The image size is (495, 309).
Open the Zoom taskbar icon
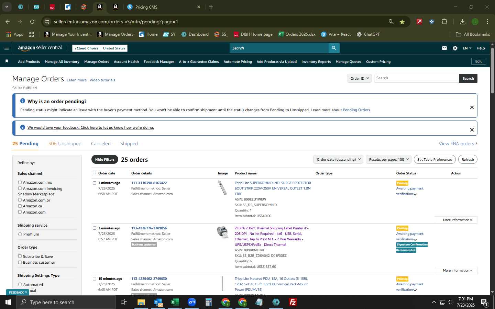[191, 302]
